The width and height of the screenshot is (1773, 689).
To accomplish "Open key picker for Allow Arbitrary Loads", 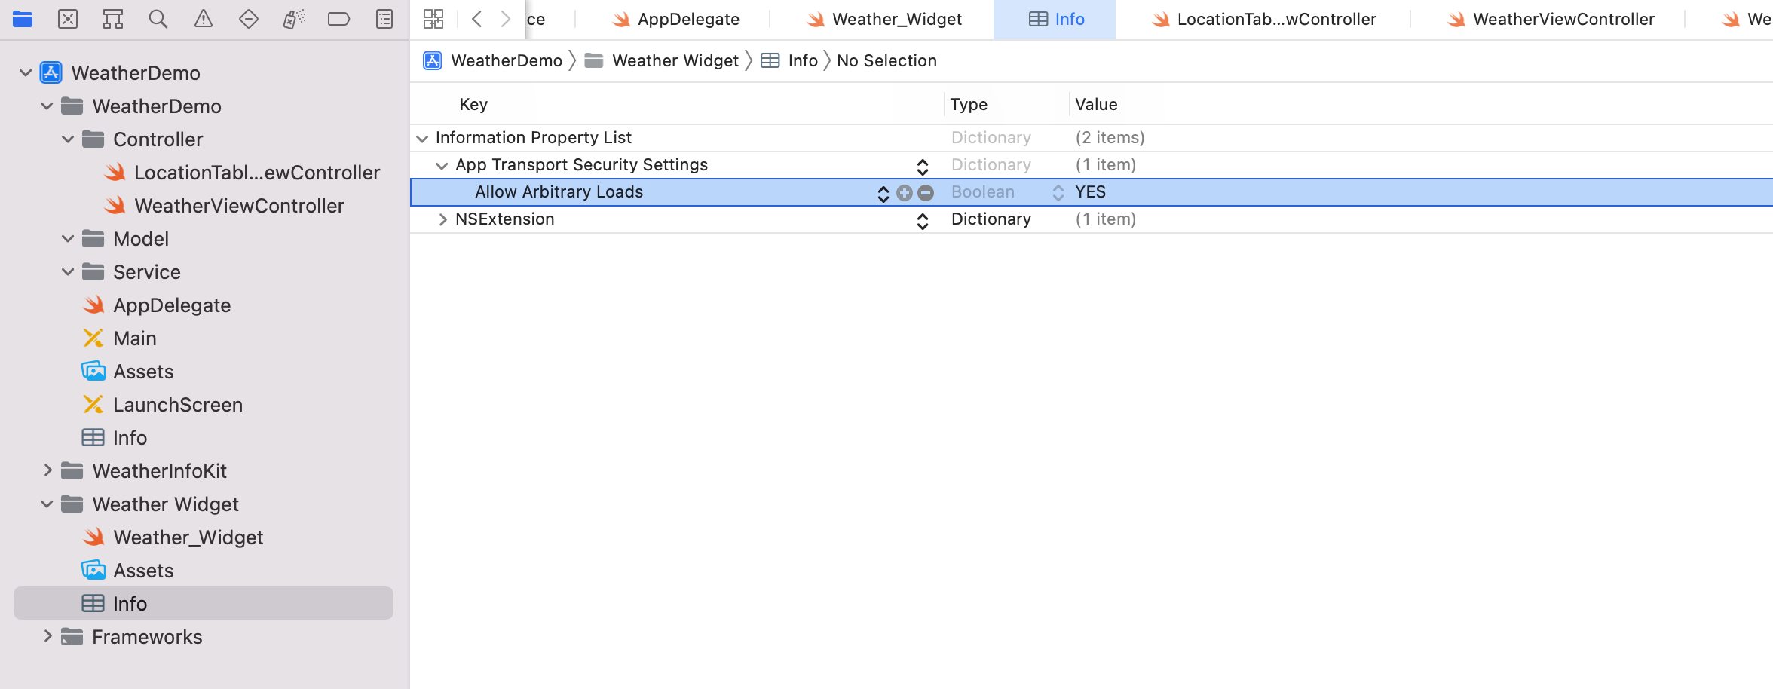I will (x=883, y=193).
